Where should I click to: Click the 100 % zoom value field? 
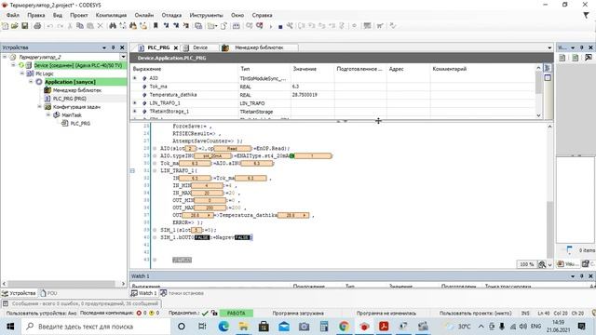point(526,264)
